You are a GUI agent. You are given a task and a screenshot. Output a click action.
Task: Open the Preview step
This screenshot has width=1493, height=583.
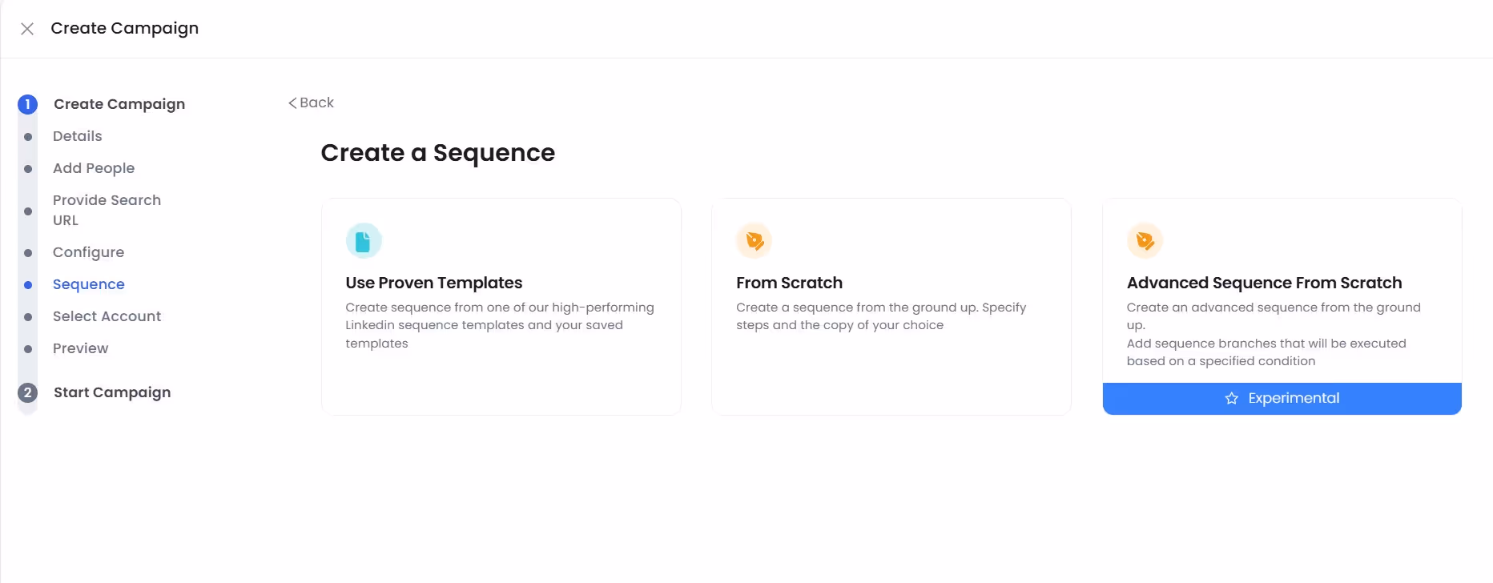[80, 348]
